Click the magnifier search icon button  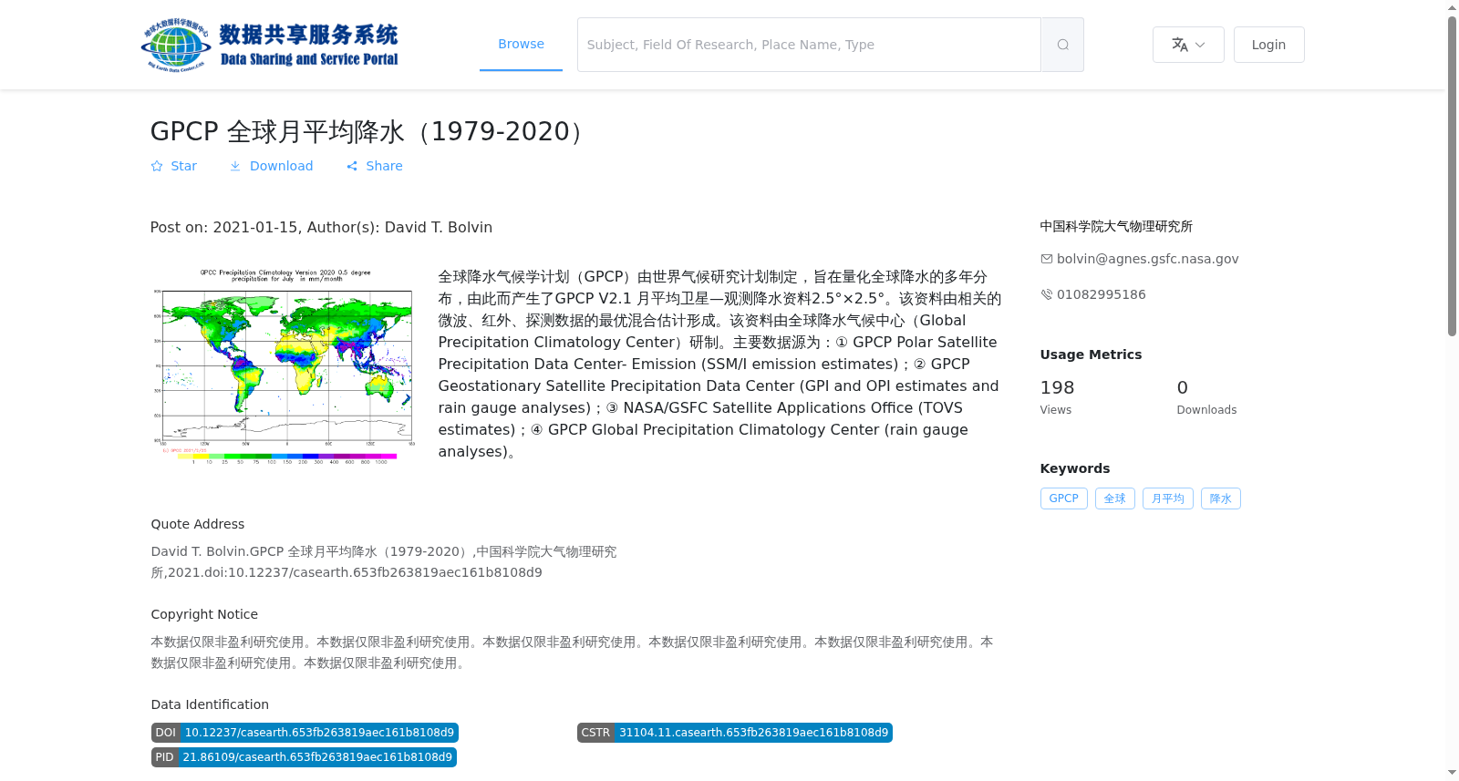[1062, 45]
